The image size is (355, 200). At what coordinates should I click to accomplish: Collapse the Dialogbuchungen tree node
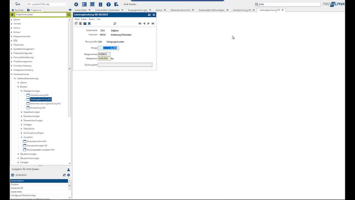click(22, 91)
